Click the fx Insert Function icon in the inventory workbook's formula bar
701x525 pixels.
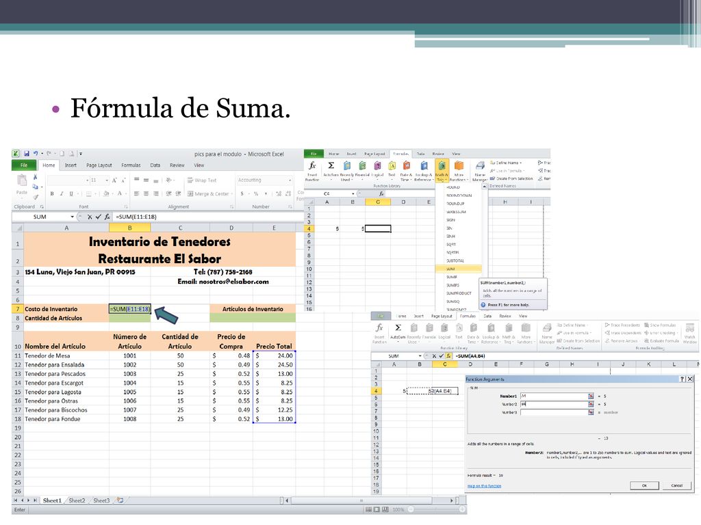coord(107,217)
